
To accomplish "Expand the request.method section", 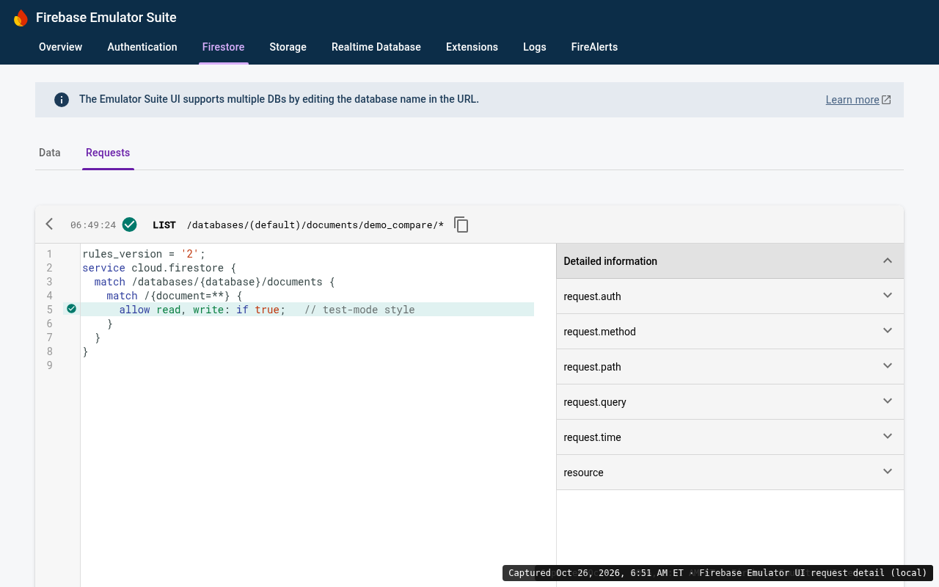I will point(730,332).
